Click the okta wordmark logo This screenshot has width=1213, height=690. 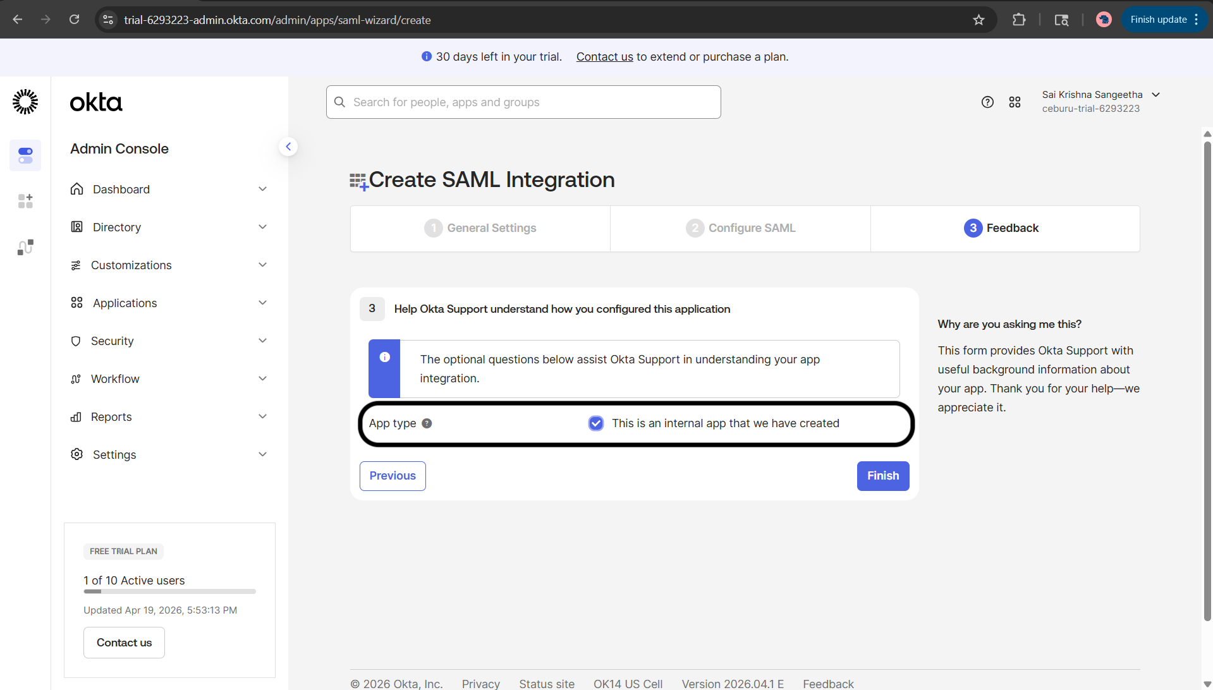coord(96,102)
